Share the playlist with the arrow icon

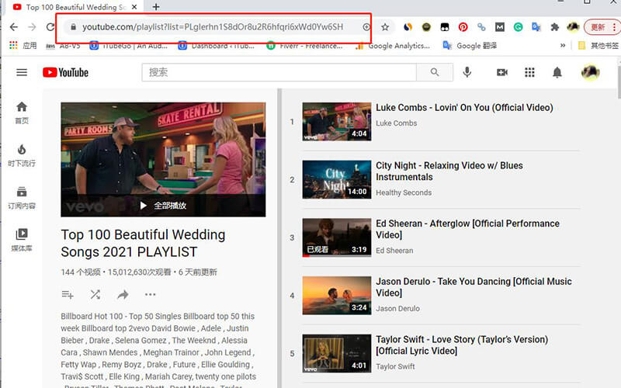123,295
